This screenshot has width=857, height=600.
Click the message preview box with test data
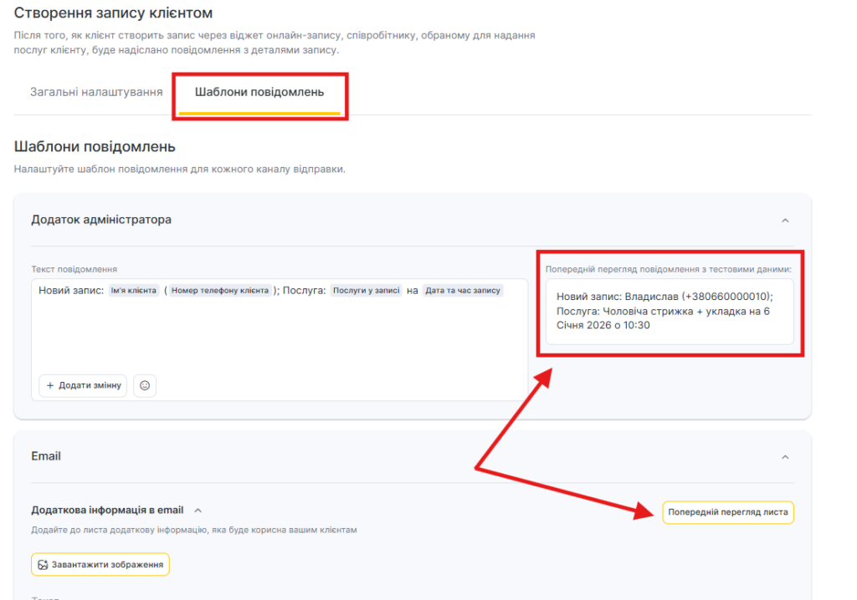pos(669,311)
